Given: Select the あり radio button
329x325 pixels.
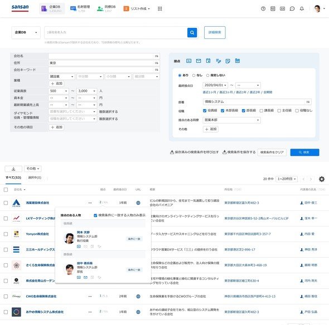Looking at the screenshot, I should click(180, 75).
